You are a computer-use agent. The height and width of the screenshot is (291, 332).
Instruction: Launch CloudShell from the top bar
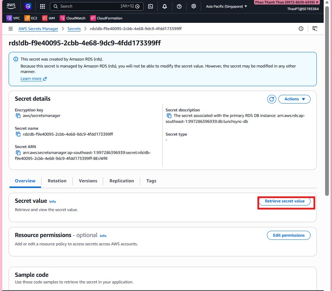(150, 6)
